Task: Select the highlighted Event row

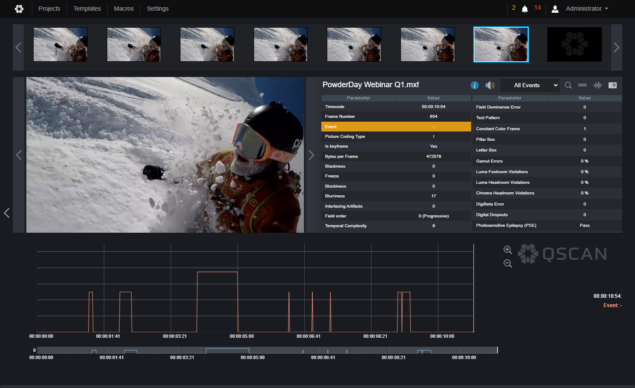Action: 396,127
